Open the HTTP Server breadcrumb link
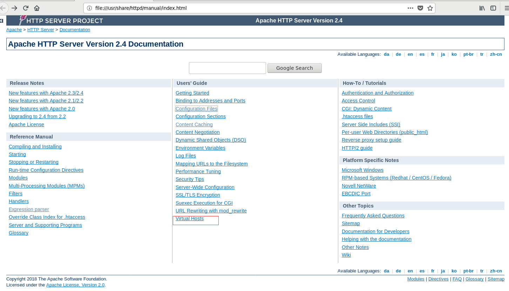 tap(41, 30)
